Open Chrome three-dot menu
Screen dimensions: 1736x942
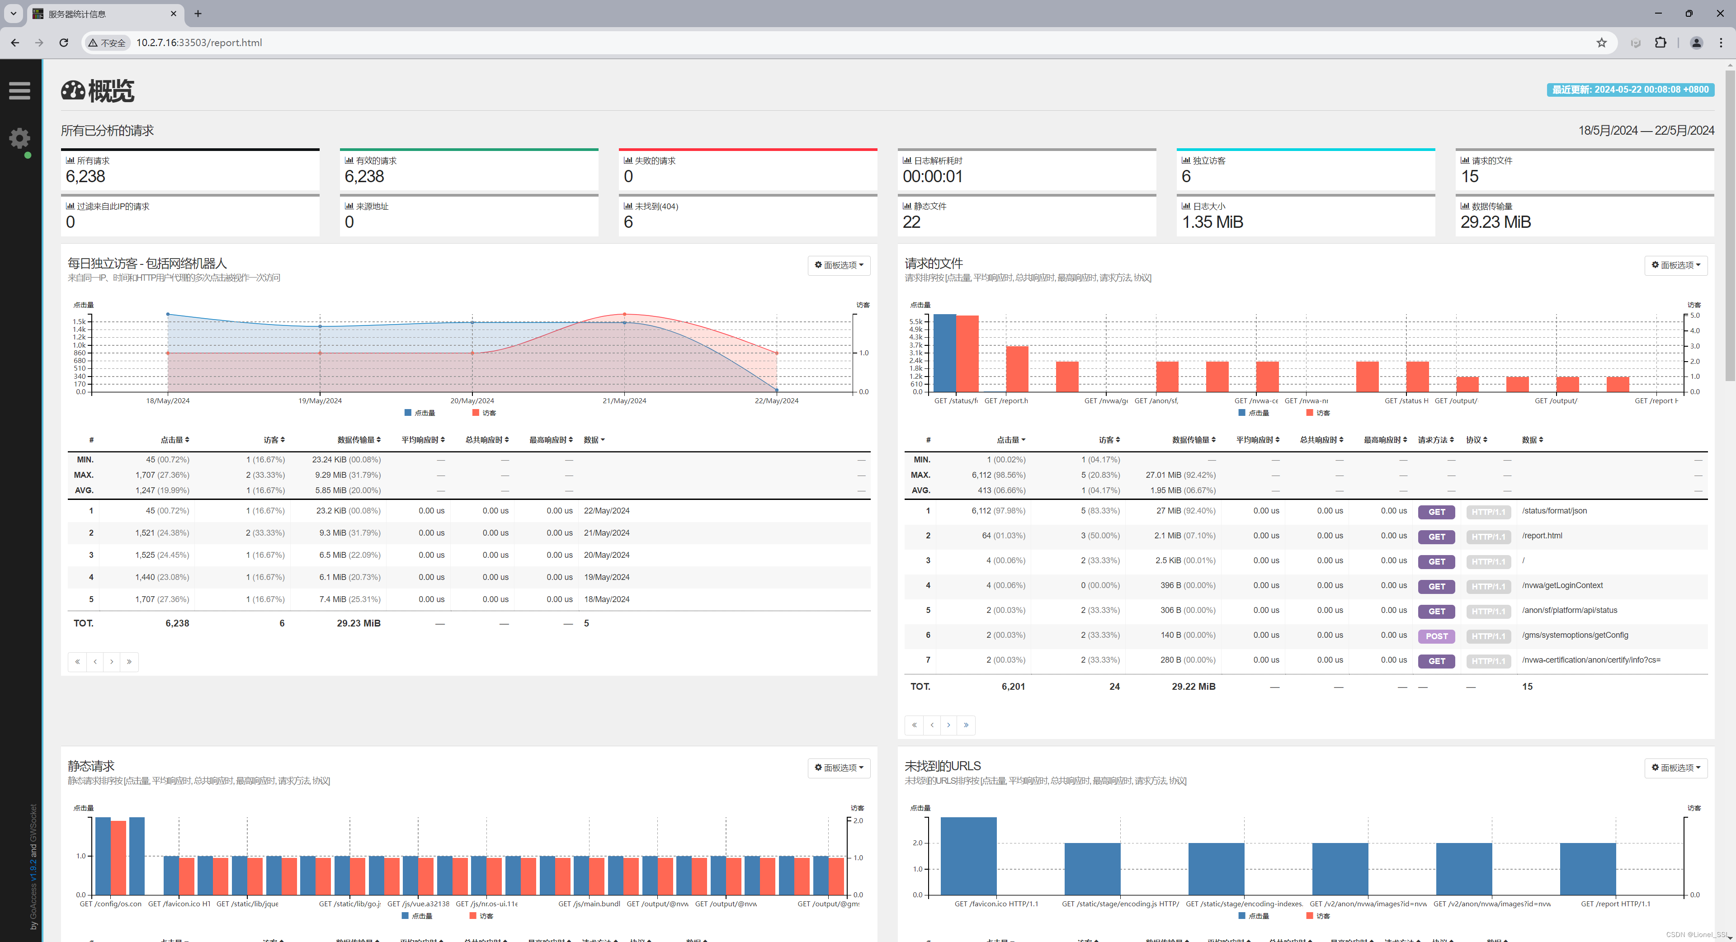pos(1721,42)
